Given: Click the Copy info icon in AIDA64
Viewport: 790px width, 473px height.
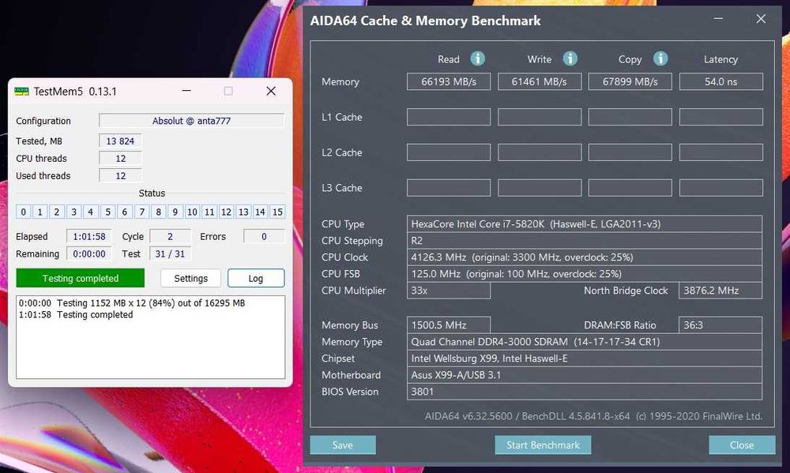Looking at the screenshot, I should pyautogui.click(x=660, y=59).
